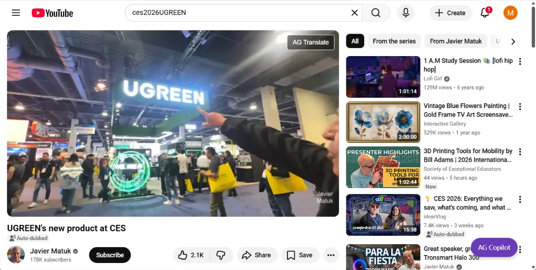536x270 pixels.
Task: Click the magnifier search button
Action: (x=376, y=13)
